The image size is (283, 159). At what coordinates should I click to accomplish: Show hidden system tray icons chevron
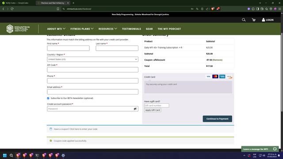pos(244,155)
